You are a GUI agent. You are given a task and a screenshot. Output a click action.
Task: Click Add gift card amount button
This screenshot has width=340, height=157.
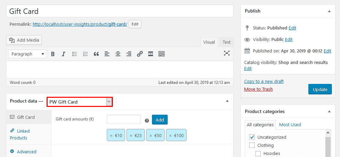tap(160, 120)
